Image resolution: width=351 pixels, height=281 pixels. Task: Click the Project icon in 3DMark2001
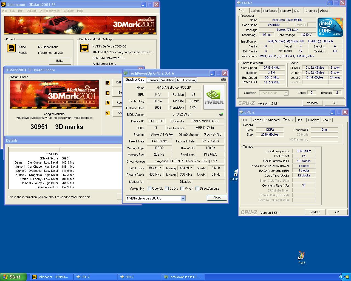click(11, 48)
